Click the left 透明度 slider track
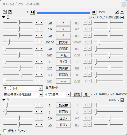This screenshot has width=127, height=135. click(18, 49)
